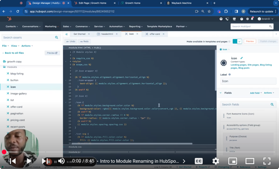
Task: Open the ibrainD account menu
Action: pos(265,19)
